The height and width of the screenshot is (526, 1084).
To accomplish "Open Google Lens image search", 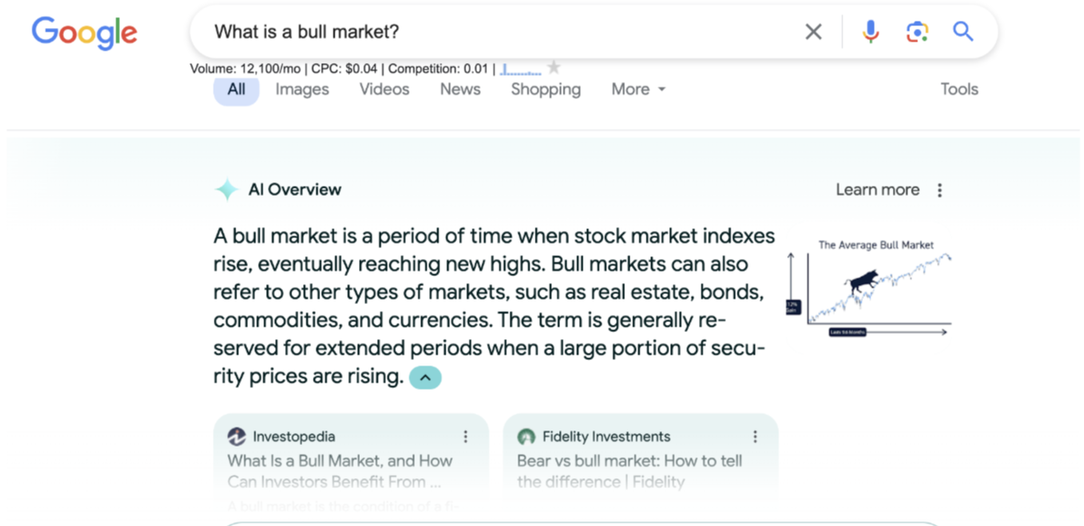I will (x=917, y=31).
